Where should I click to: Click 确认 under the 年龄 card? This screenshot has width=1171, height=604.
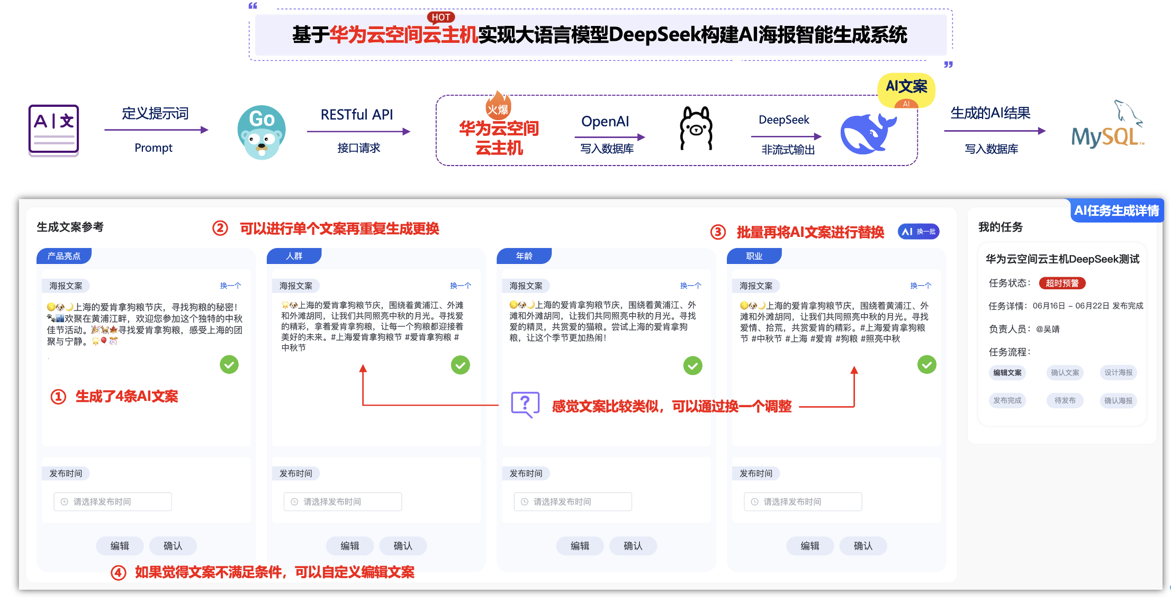click(x=633, y=546)
